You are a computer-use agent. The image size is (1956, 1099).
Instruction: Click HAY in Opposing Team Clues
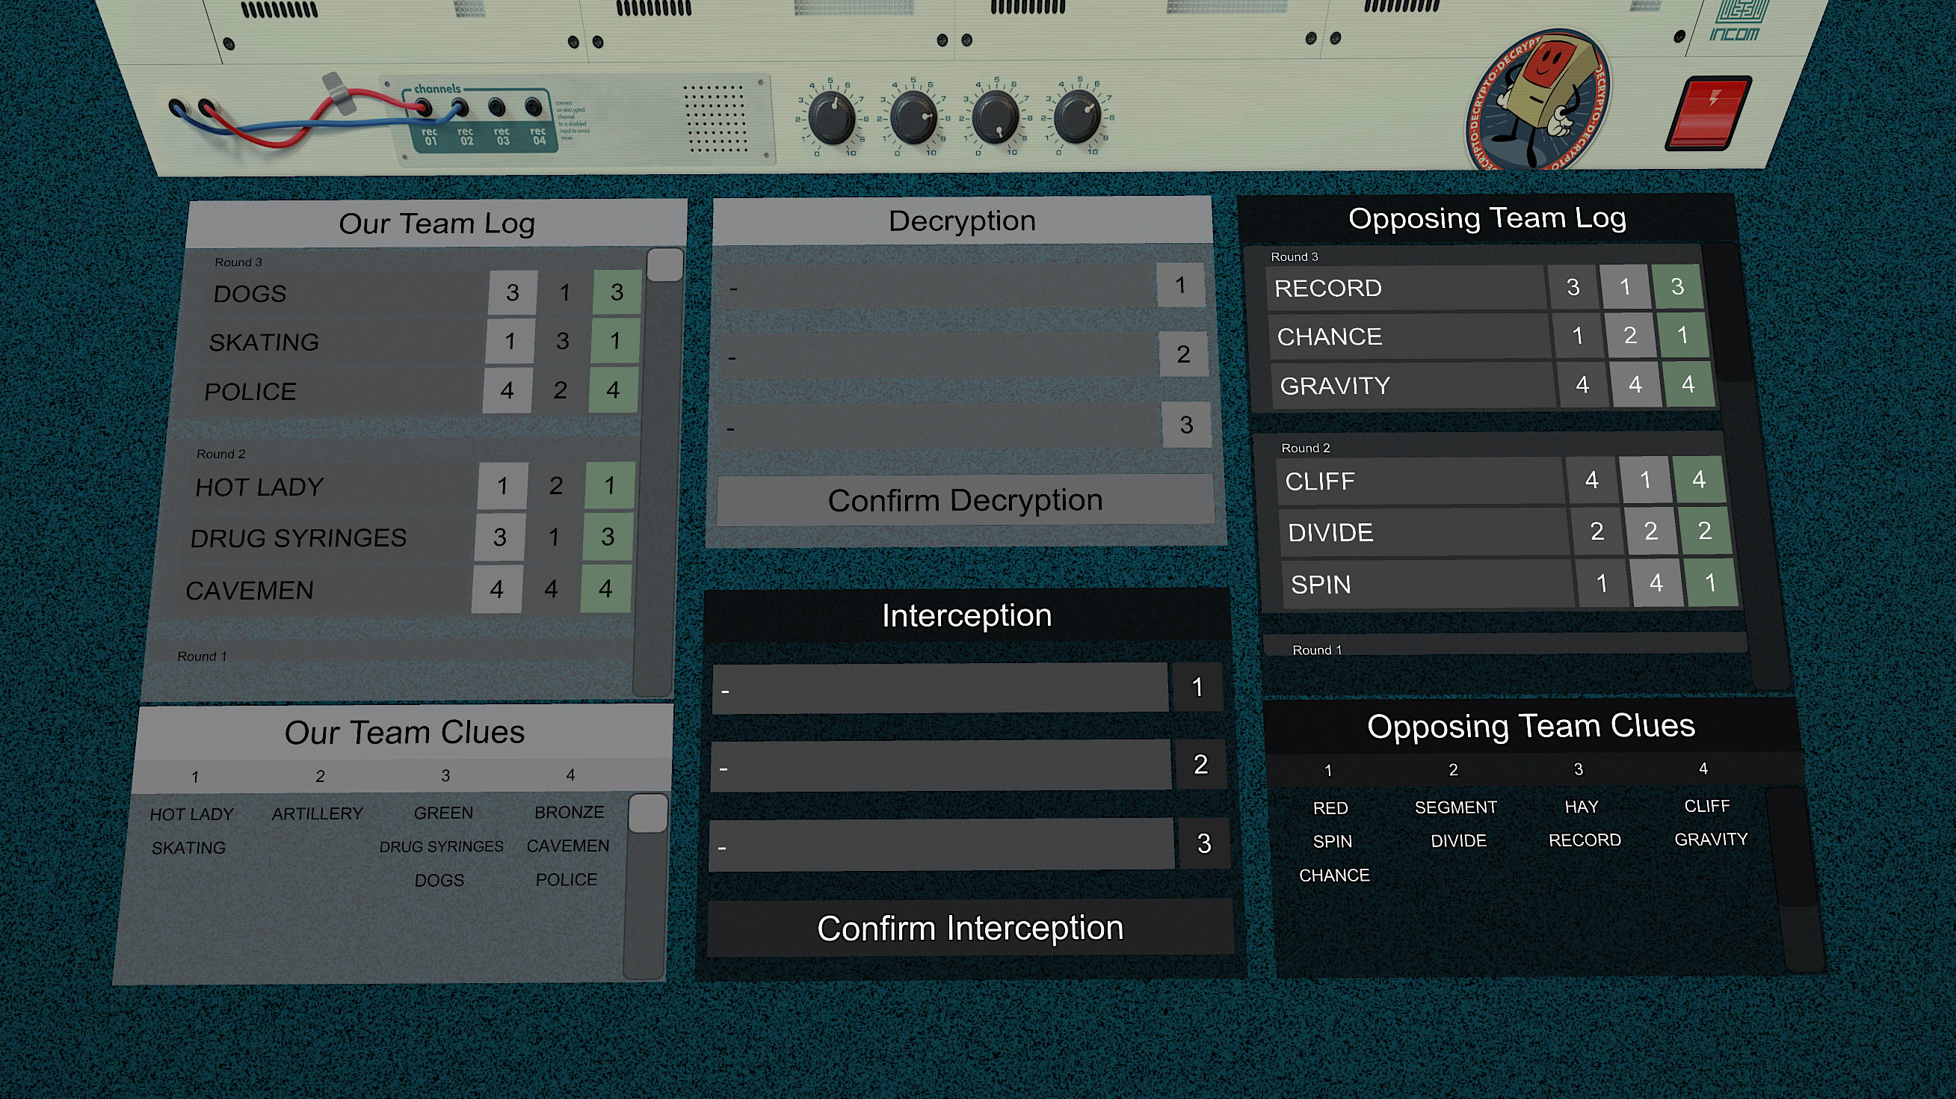pos(1582,807)
